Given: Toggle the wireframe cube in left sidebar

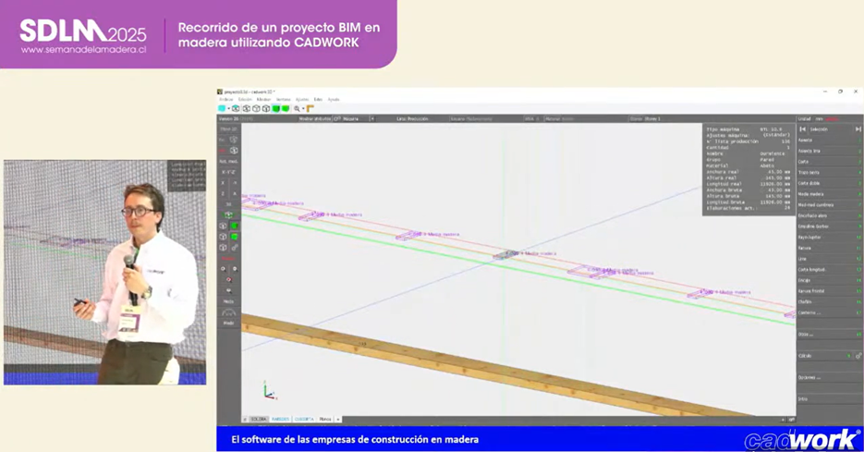Looking at the screenshot, I should 223,226.
